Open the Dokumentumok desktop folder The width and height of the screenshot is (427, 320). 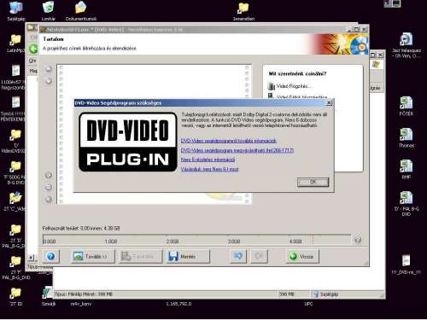[81, 11]
